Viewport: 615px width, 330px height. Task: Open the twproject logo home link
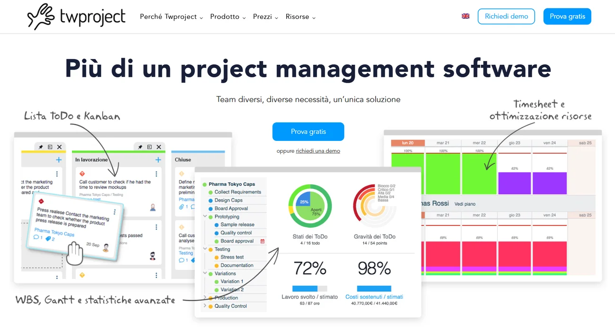[77, 17]
